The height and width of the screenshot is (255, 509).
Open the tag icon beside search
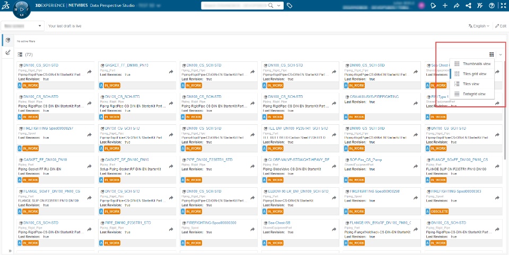pyautogui.click(x=289, y=5)
